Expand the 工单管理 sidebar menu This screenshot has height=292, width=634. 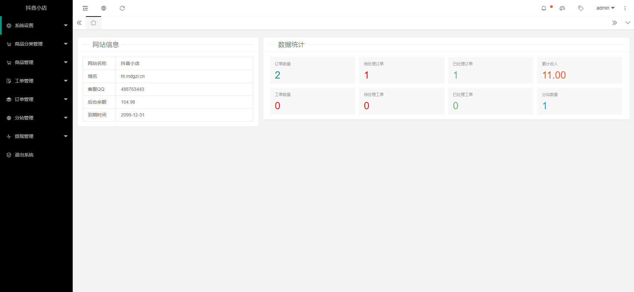(x=36, y=81)
